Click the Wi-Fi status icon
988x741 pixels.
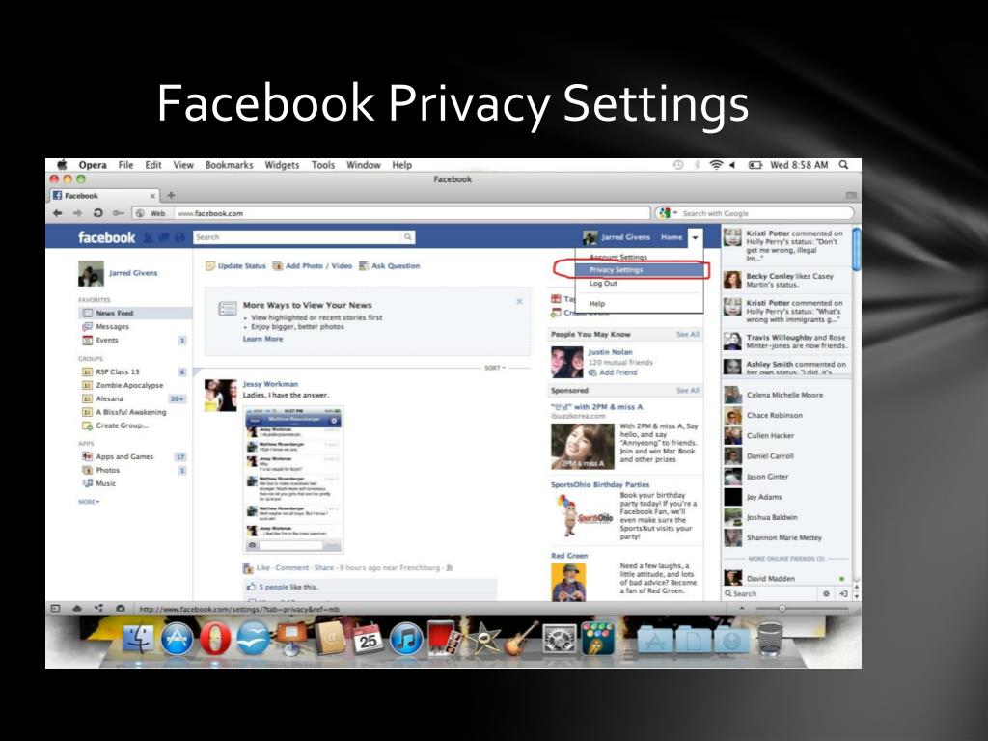pos(717,164)
